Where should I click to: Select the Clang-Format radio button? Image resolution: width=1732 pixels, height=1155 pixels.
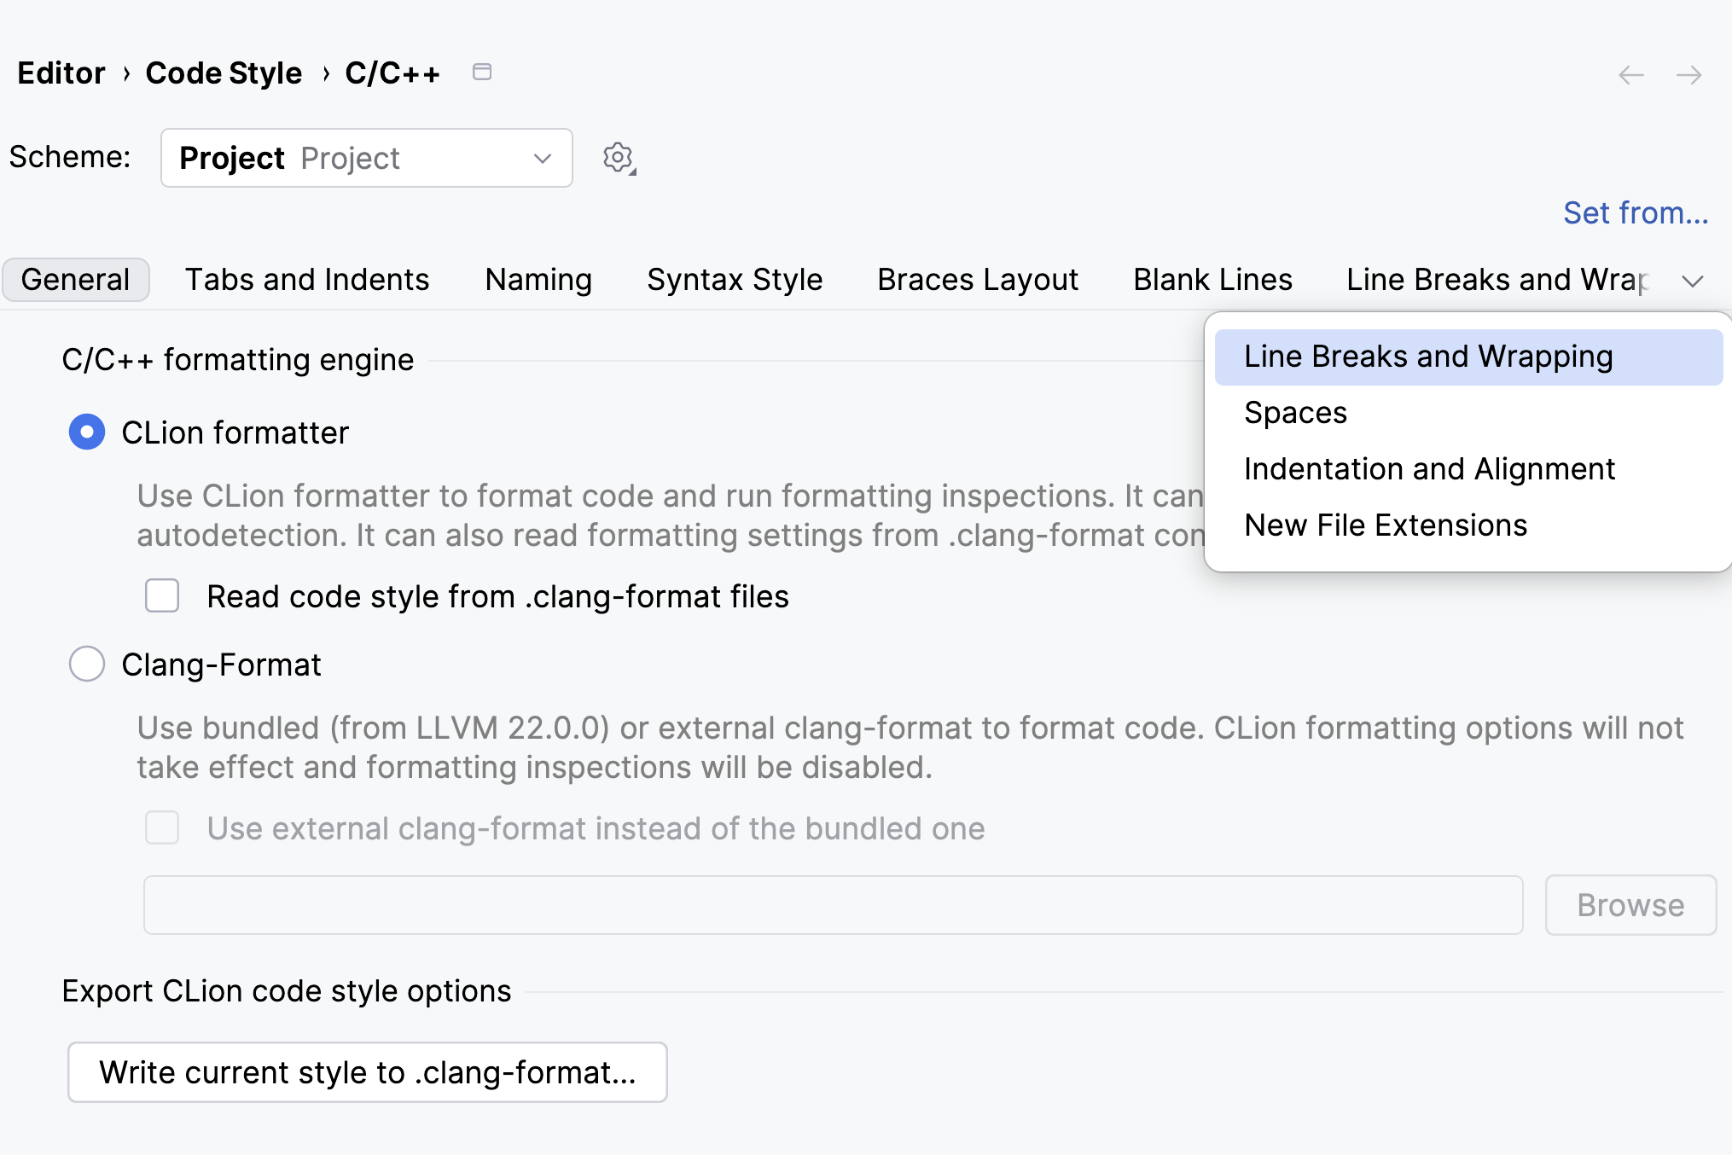(x=87, y=664)
